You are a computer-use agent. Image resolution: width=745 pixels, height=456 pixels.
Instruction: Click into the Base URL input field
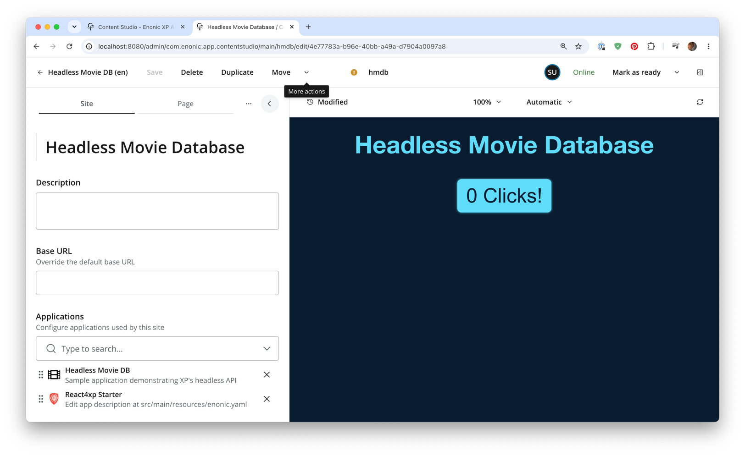[157, 283]
